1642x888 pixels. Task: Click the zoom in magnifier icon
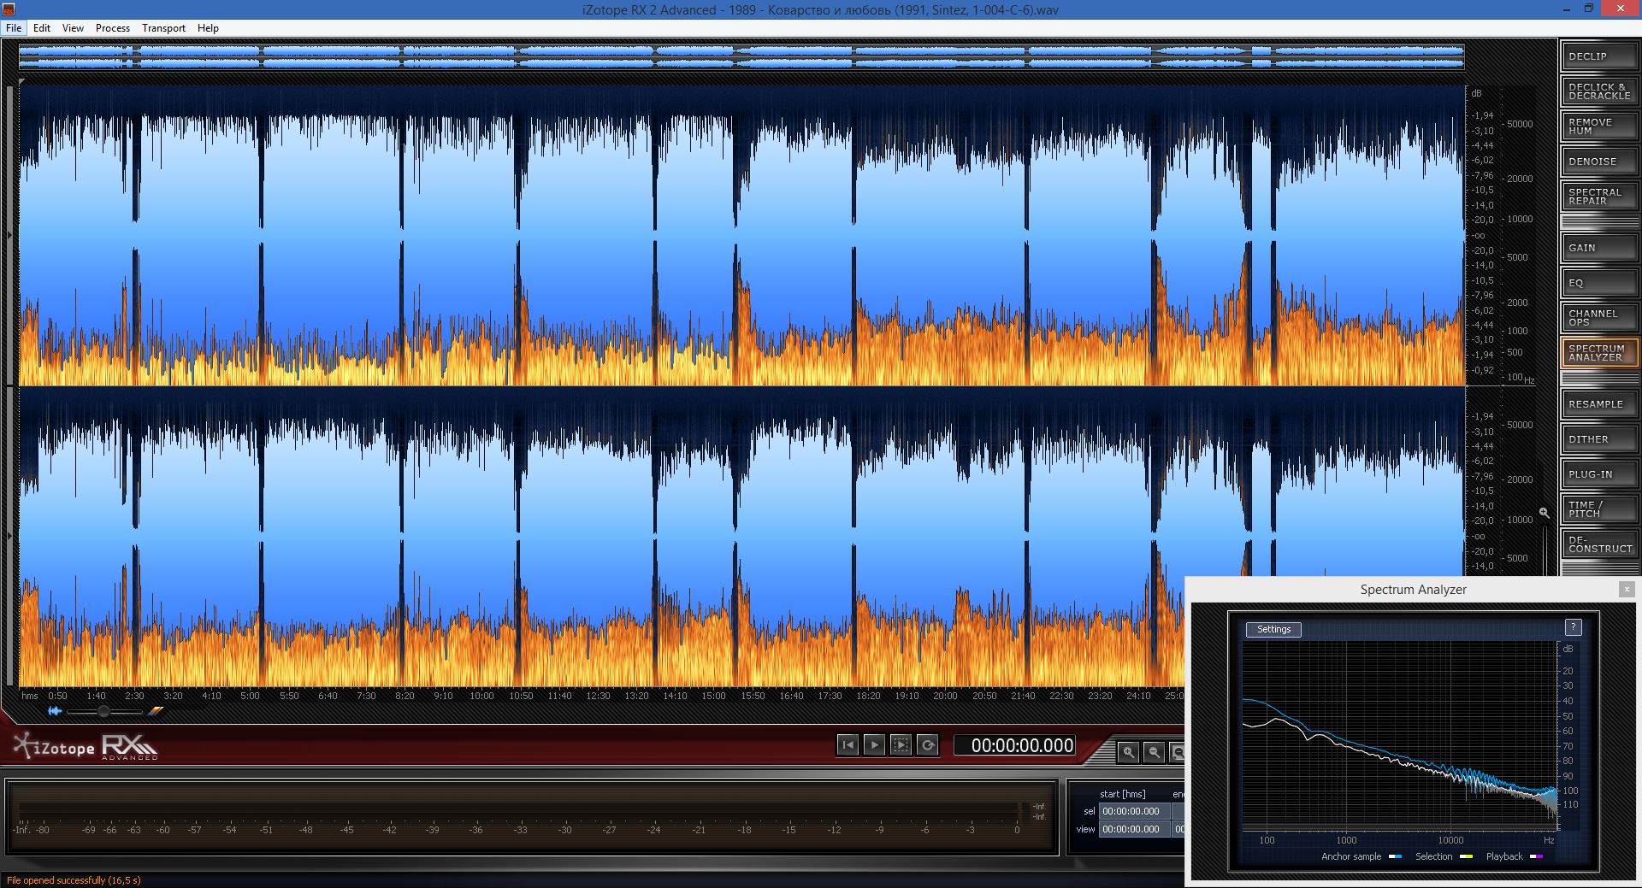pyautogui.click(x=1129, y=752)
